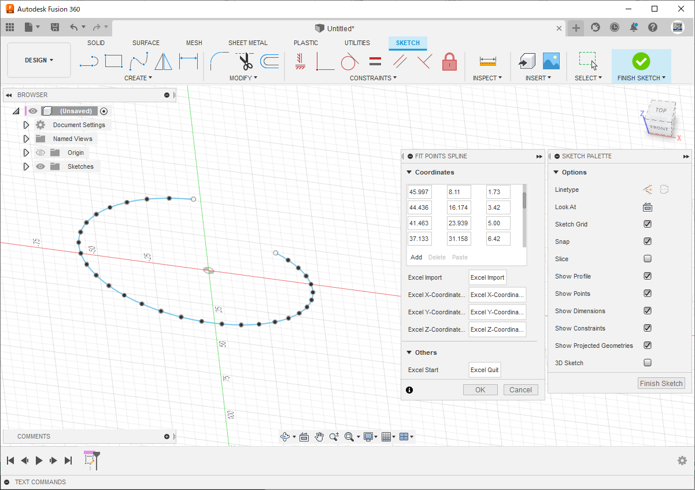This screenshot has width=695, height=490.
Task: Switch to the SHEET METAL tab
Action: pos(247,43)
